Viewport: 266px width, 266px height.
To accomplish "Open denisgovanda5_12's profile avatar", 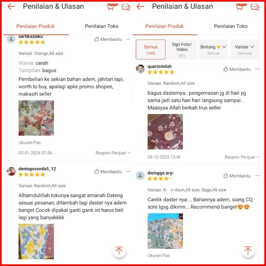I will point(11,171).
